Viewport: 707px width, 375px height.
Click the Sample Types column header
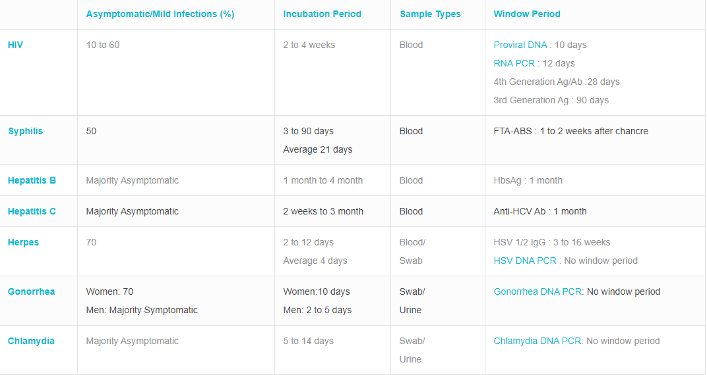pos(430,14)
